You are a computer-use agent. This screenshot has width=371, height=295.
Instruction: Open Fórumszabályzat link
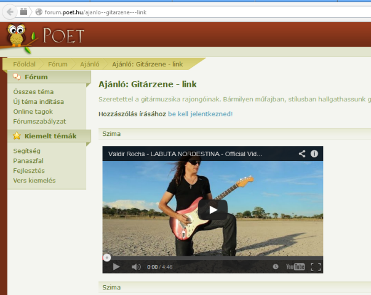pos(39,122)
